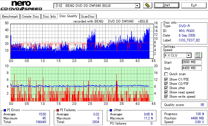208x126 pixels.
Task: Toggle Show C1/PIE checkbox
Action: [166, 79]
